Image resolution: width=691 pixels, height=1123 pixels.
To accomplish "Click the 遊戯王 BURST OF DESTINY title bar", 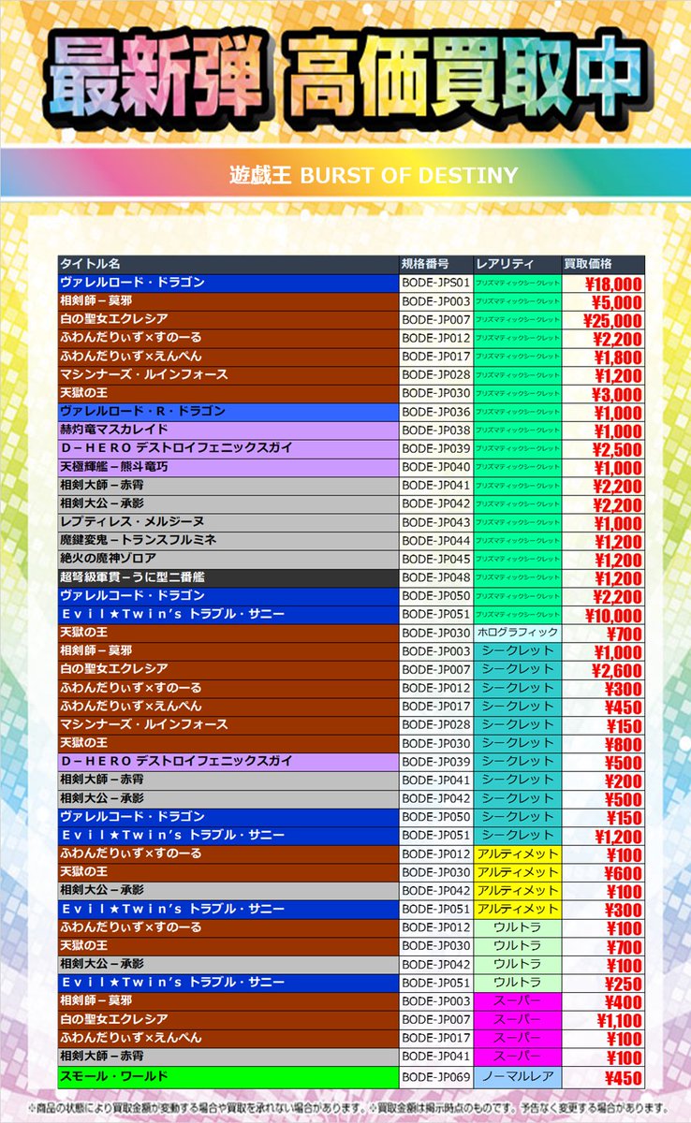I will (x=345, y=175).
